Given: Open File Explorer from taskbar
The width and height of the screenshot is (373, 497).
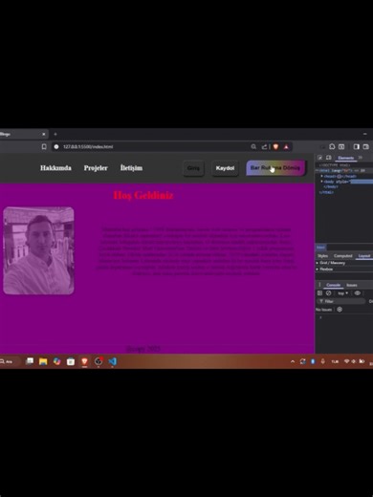Looking at the screenshot, I should pyautogui.click(x=43, y=361).
